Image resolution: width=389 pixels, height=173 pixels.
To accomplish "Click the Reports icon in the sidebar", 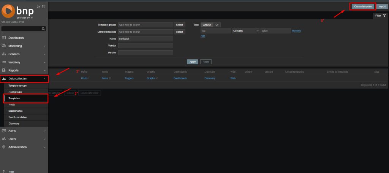I will [x=4, y=70].
